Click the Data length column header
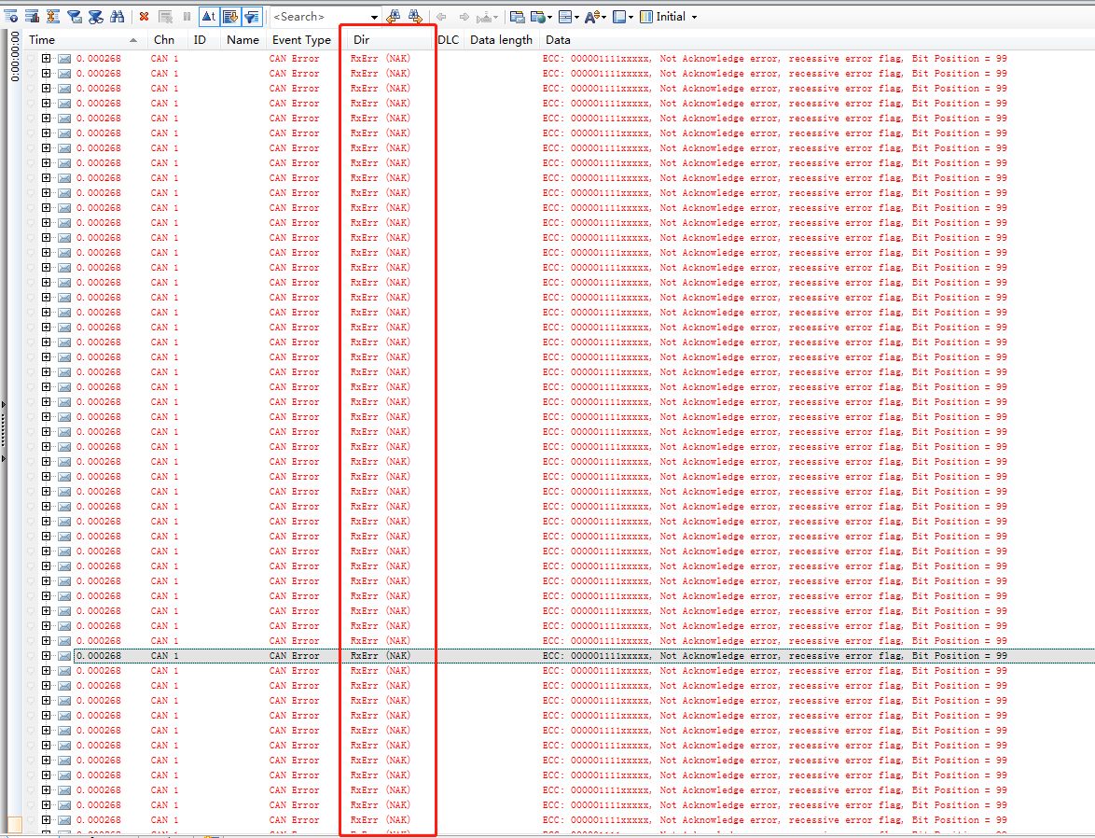Screen dimensions: 1095x838 tap(501, 40)
